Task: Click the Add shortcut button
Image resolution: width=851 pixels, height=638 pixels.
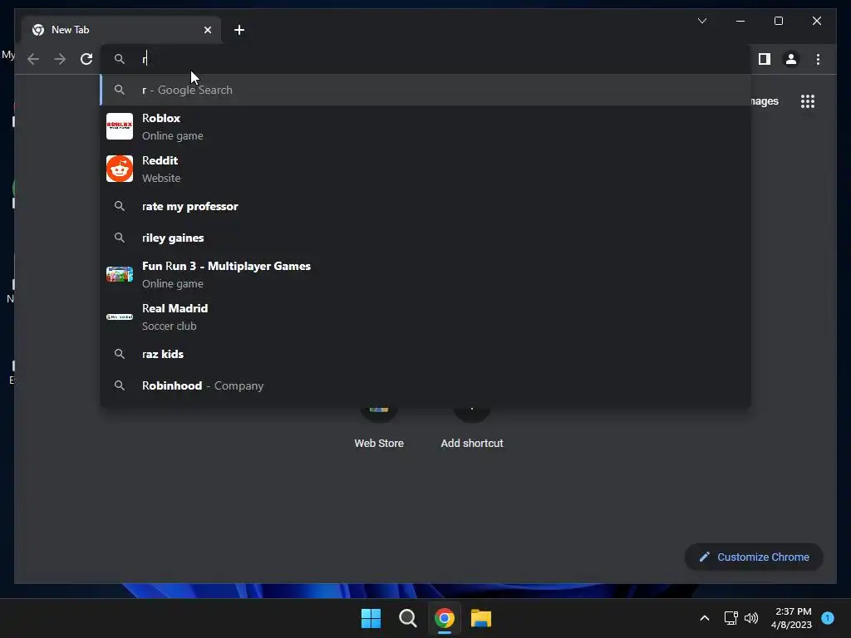Action: coord(472,429)
